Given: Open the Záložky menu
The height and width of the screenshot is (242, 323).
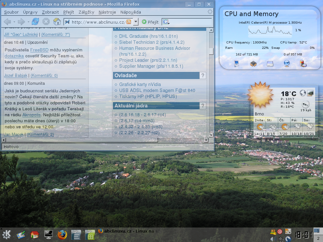Looking at the screenshot, I should [86, 12].
